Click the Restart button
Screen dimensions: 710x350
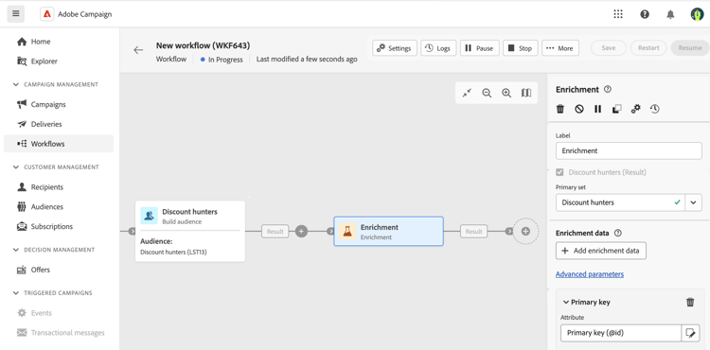click(x=648, y=48)
